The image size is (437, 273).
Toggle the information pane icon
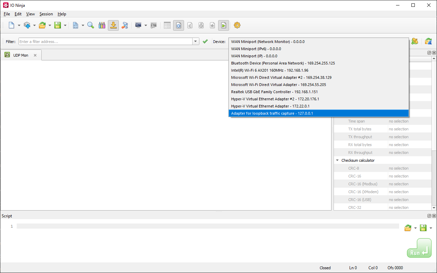click(179, 25)
